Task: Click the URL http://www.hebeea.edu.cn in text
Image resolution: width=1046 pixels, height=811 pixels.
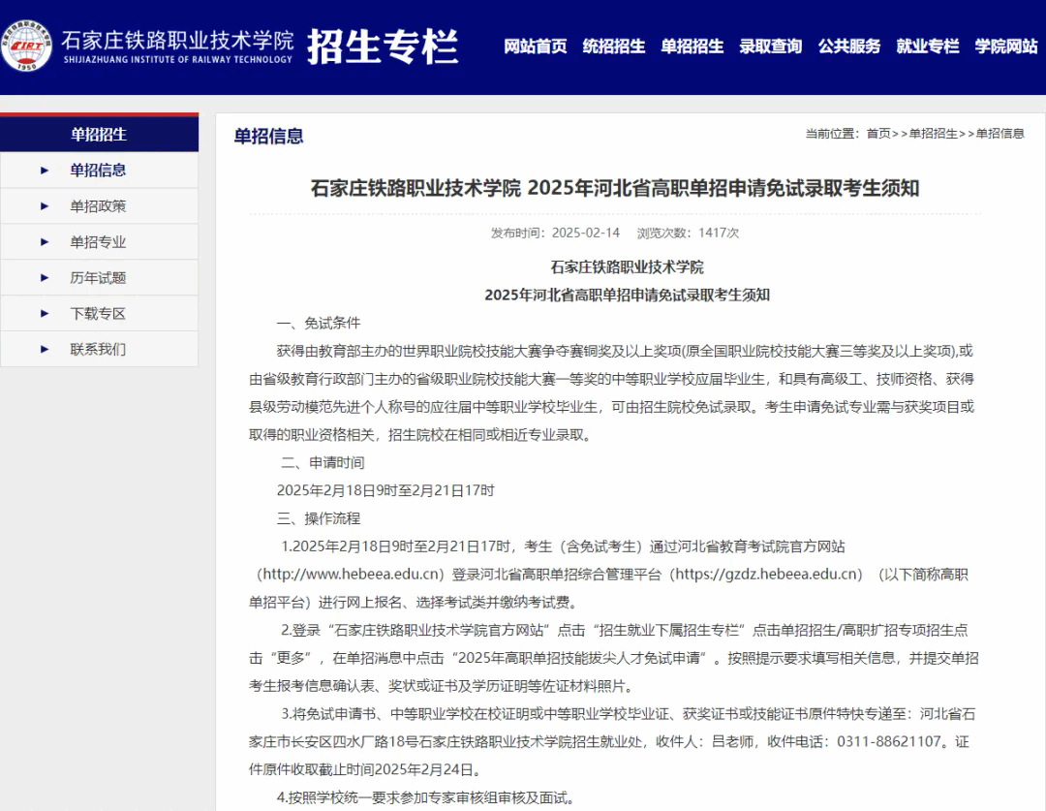Action: coord(351,574)
